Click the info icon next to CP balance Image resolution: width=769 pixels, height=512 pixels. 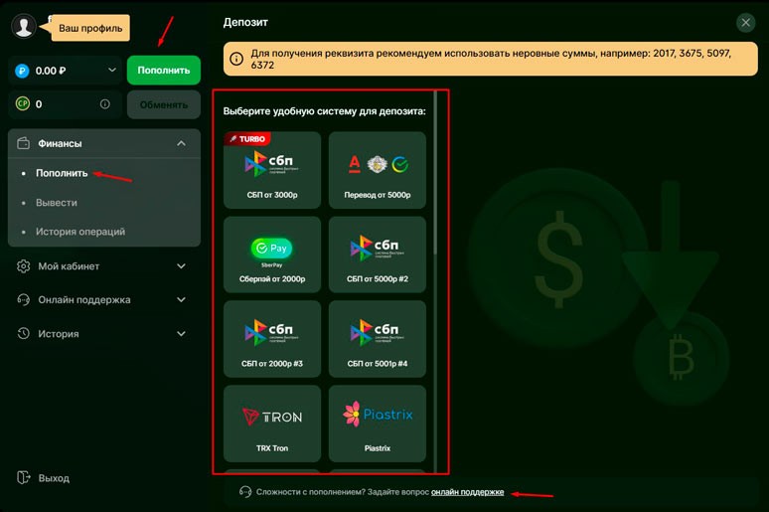pos(104,103)
